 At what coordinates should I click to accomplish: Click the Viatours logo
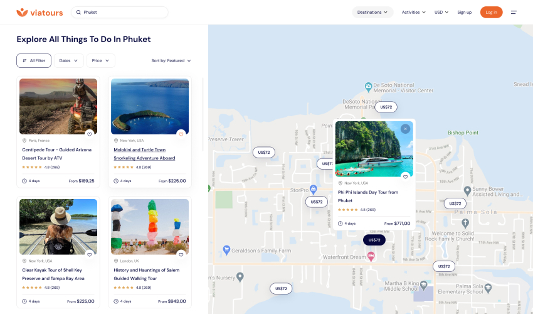pyautogui.click(x=40, y=12)
